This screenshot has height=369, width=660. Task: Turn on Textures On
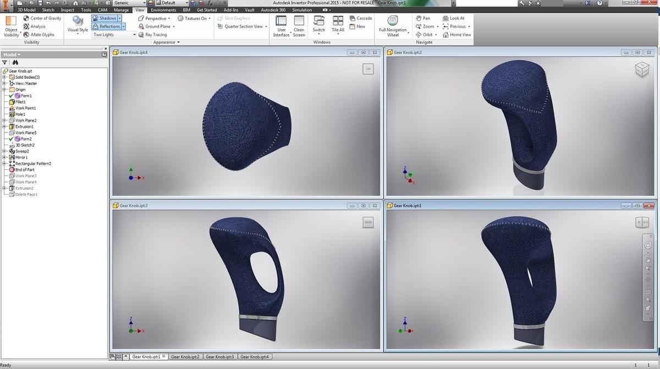click(193, 18)
